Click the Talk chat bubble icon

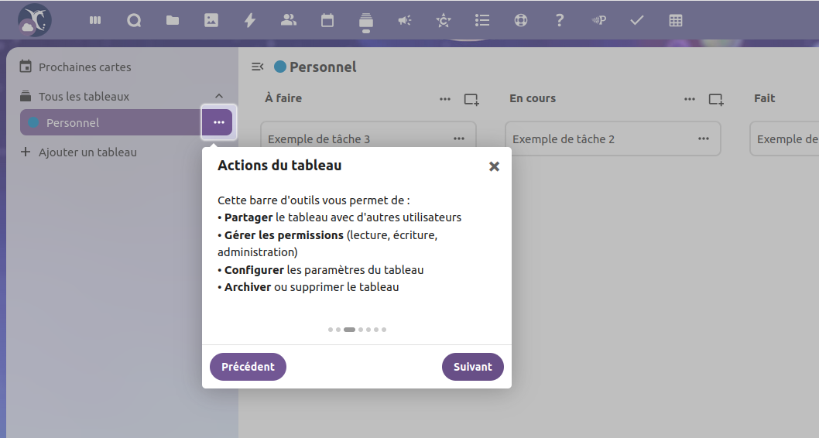pyautogui.click(x=134, y=21)
